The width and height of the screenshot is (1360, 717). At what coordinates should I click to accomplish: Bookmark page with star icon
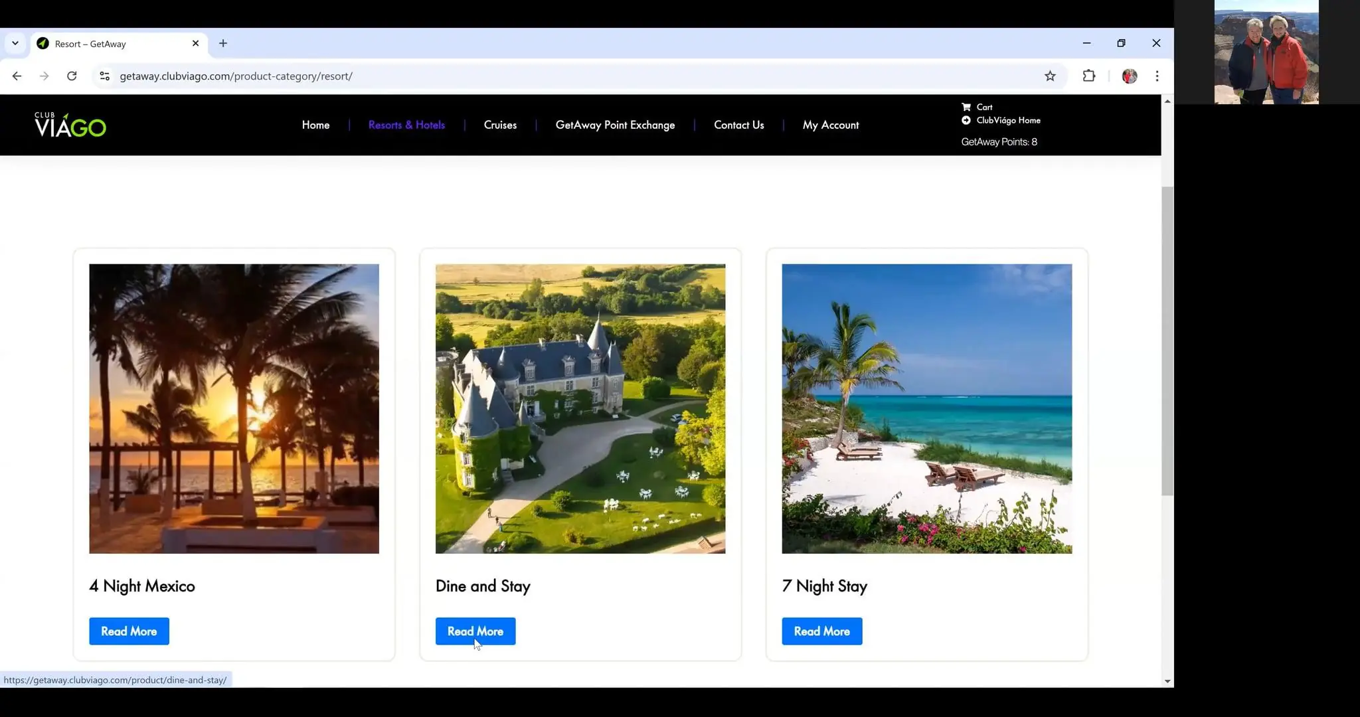tap(1050, 76)
